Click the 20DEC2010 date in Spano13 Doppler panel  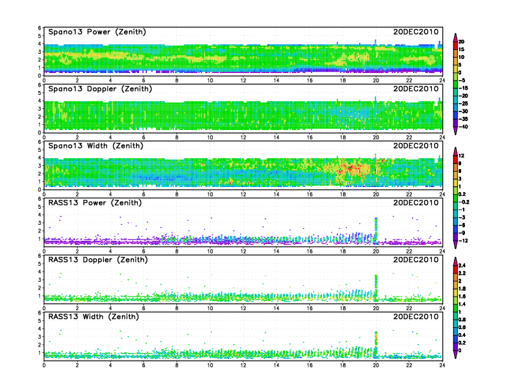(x=416, y=88)
